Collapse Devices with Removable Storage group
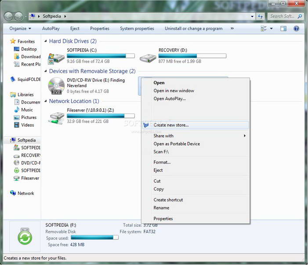Image resolution: width=308 pixels, height=265 pixels. (46, 71)
